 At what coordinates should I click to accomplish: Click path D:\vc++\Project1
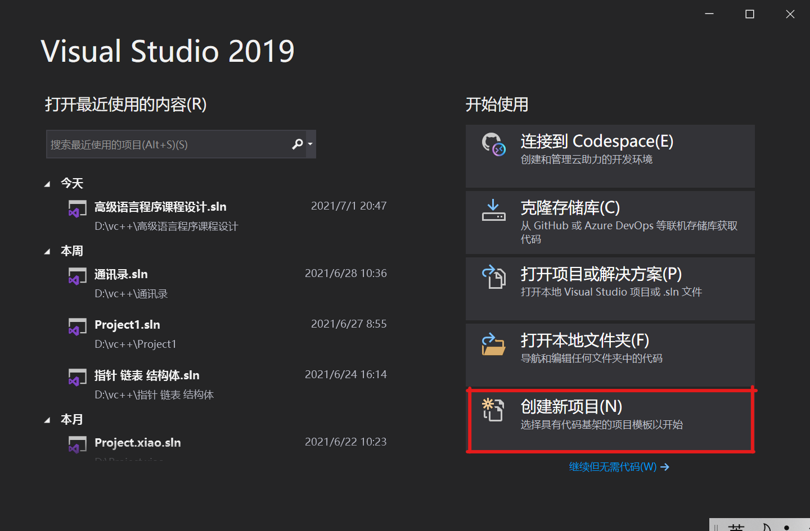136,344
